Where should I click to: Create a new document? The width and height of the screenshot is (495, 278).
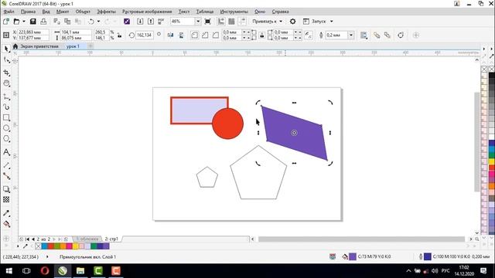6,22
